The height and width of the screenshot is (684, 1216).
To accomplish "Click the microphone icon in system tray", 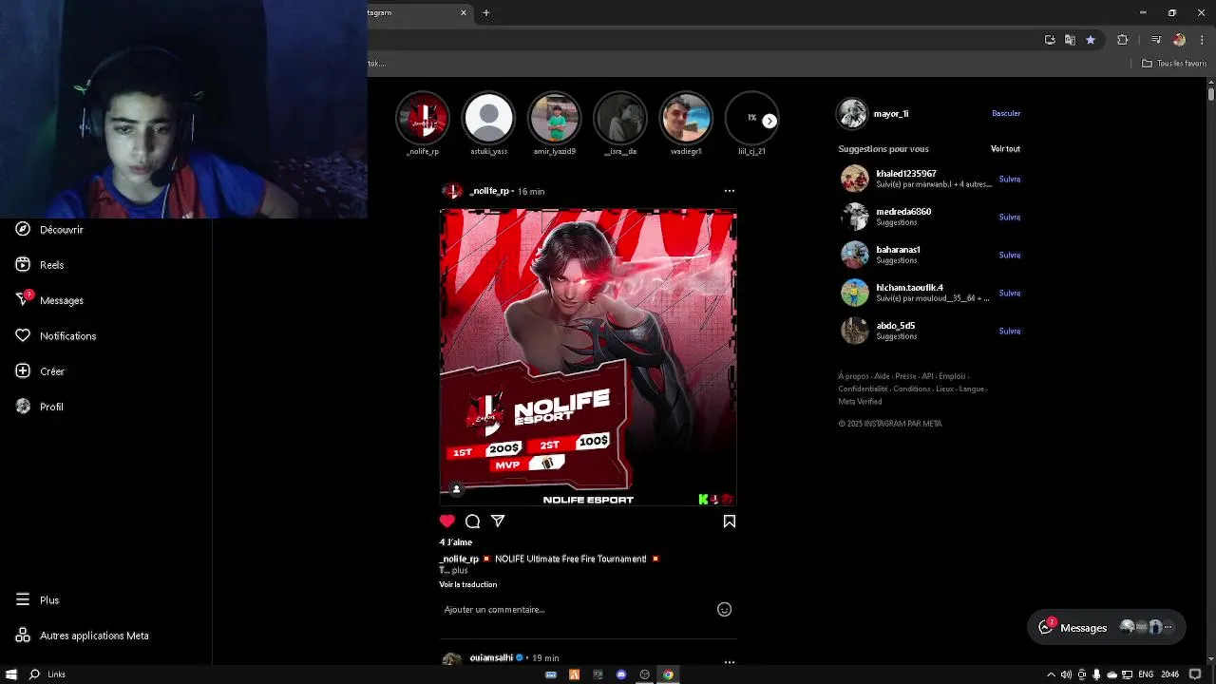I will [x=1097, y=674].
